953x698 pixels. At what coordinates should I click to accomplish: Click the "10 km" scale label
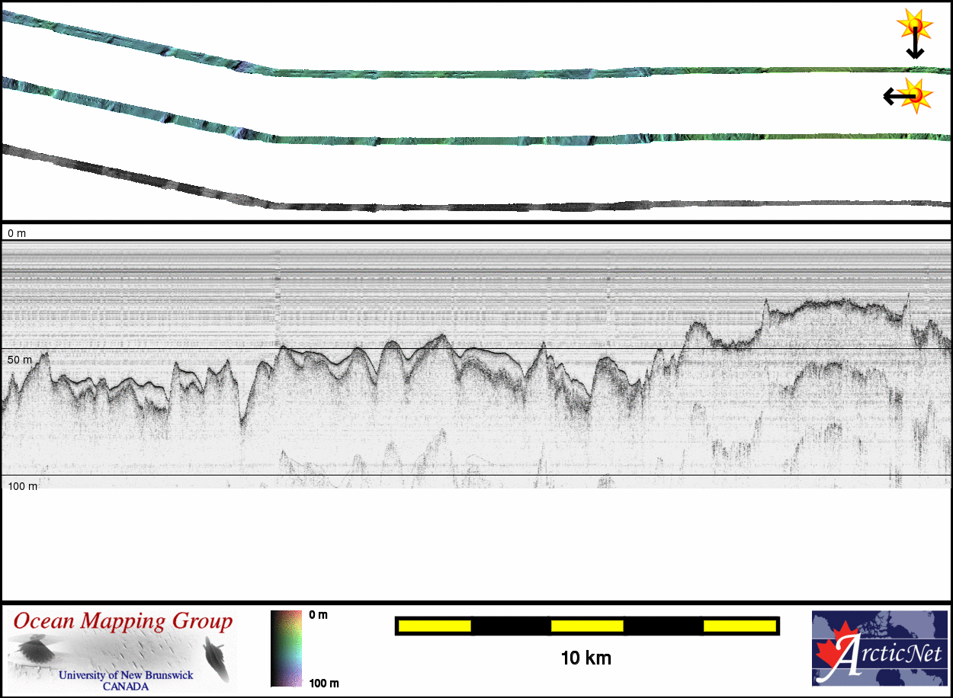(586, 658)
